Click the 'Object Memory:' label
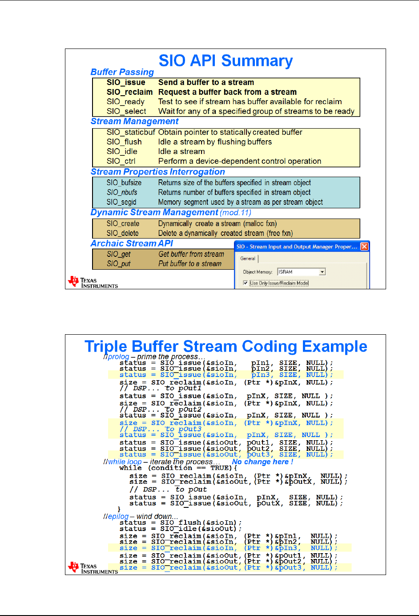 point(258,272)
